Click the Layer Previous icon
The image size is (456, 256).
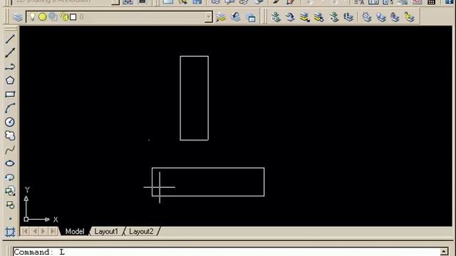click(236, 17)
